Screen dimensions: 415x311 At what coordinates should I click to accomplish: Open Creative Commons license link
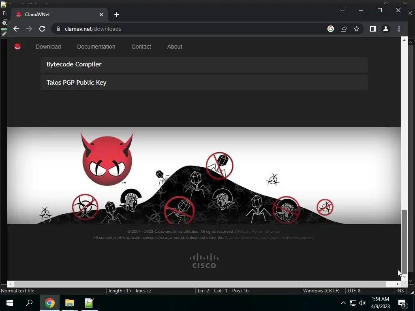pos(269,237)
